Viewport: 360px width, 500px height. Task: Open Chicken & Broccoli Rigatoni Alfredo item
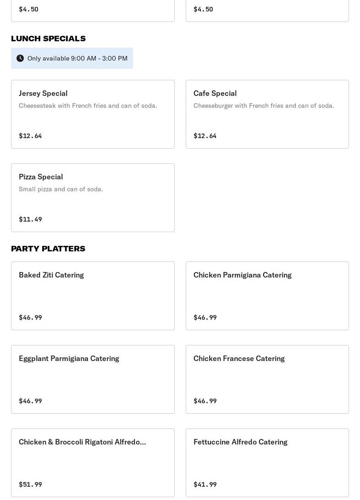[x=93, y=463]
